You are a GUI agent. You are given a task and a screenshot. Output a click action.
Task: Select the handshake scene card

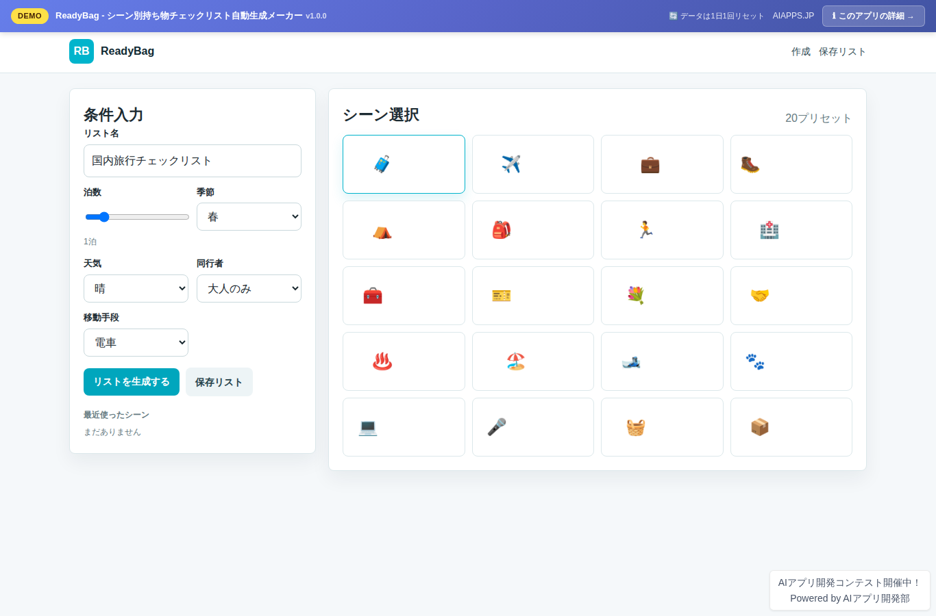point(791,296)
